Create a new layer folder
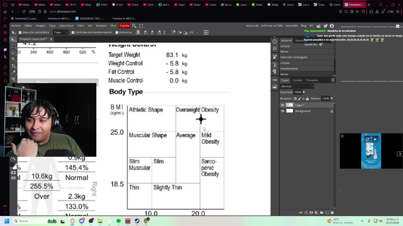This screenshot has width=403, height=226. pos(321,213)
